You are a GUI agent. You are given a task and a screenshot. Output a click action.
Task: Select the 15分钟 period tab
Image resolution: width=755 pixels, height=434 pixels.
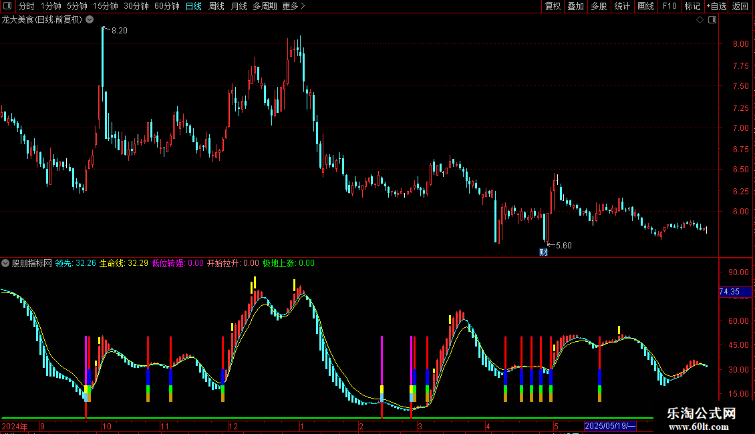(x=106, y=6)
